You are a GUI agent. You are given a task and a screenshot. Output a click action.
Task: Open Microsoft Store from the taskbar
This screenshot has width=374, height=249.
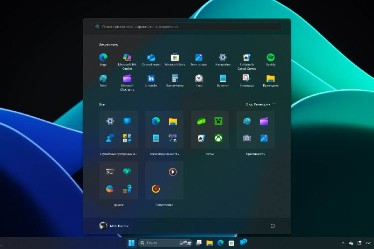click(231, 243)
